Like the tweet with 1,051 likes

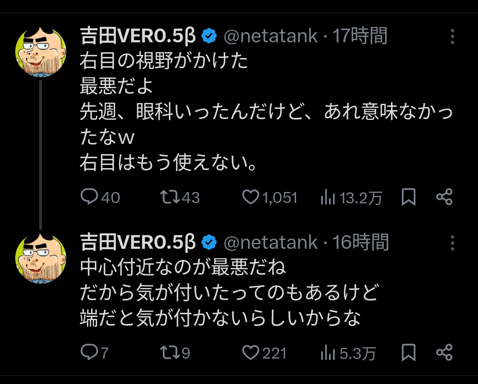(x=250, y=197)
